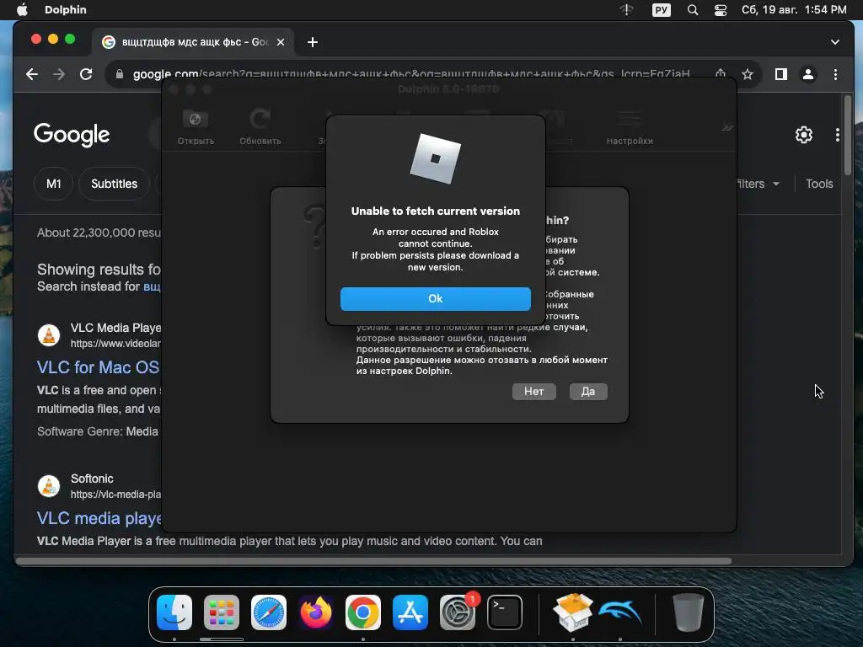The height and width of the screenshot is (647, 863).
Task: Open Google Chrome from the Dock
Action: click(x=362, y=612)
